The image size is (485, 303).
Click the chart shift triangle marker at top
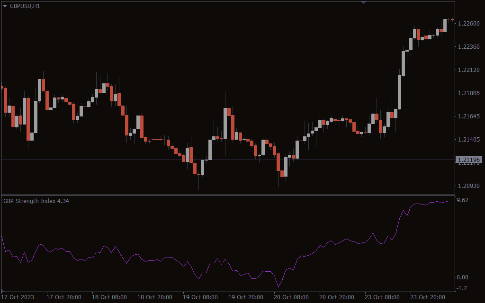point(363,2)
